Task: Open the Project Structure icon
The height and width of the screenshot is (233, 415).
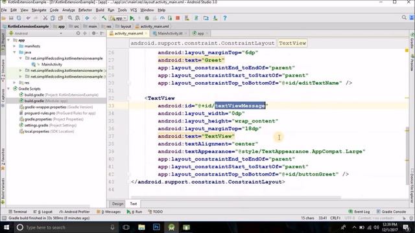Action: tap(206, 18)
